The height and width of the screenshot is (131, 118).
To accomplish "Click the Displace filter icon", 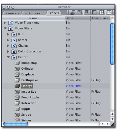I will coord(17,74).
